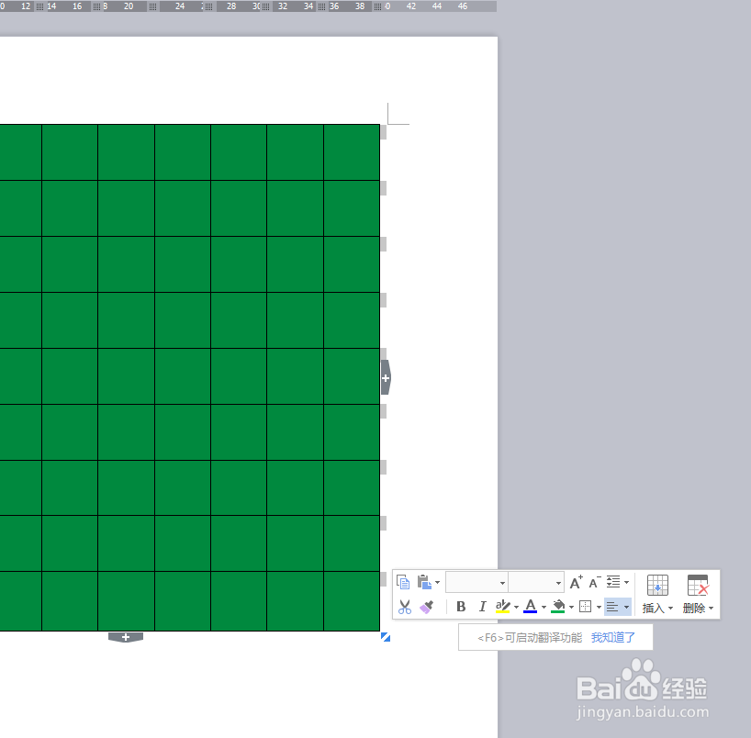Click the Paste icon in mini toolbar

pyautogui.click(x=424, y=582)
